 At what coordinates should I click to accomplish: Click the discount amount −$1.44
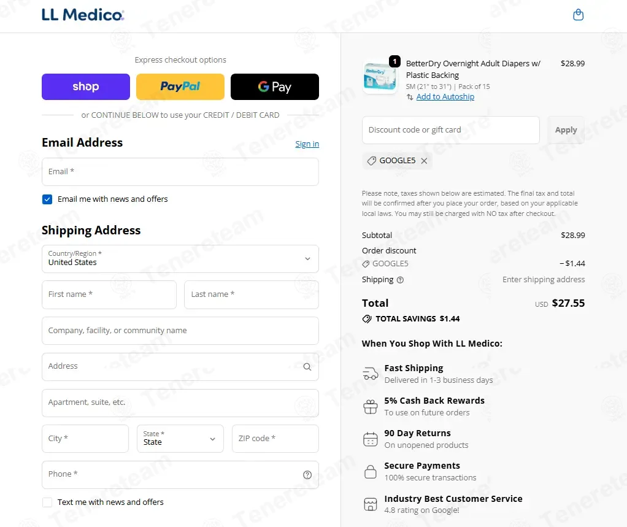572,264
